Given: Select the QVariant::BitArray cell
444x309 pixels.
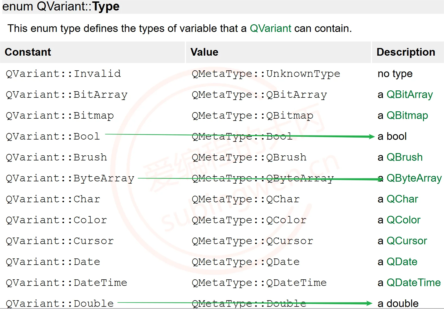Looking at the screenshot, I should tap(67, 95).
